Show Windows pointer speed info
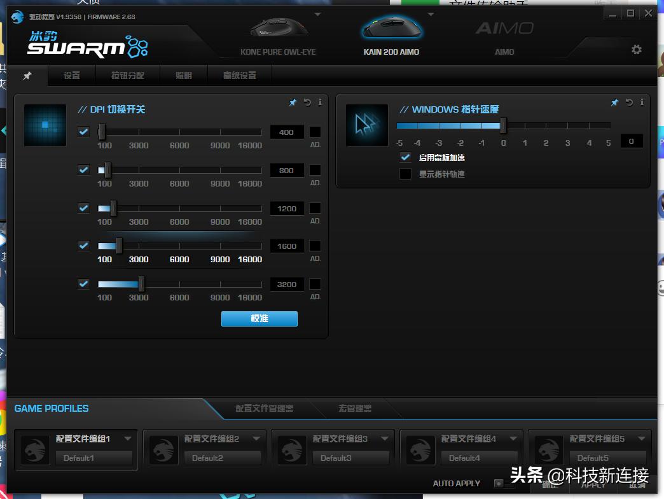 (x=642, y=102)
